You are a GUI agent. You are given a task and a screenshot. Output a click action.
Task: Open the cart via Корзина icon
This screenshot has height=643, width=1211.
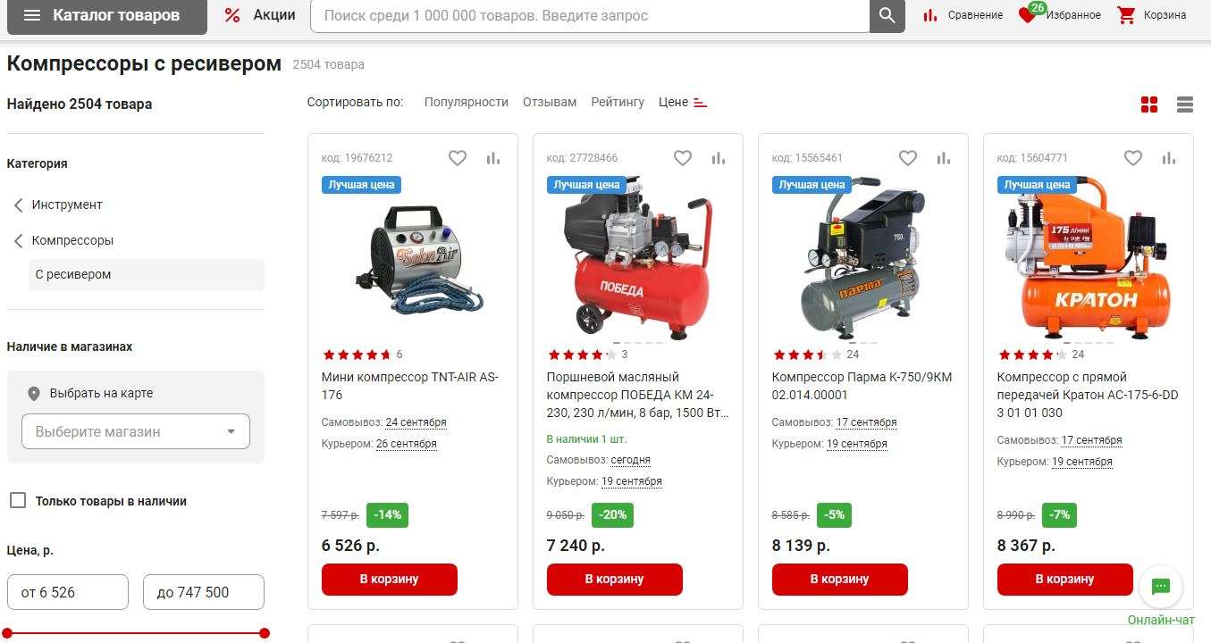click(1126, 15)
